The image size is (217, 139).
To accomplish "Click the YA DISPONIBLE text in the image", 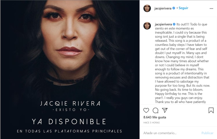I will point(69,121).
